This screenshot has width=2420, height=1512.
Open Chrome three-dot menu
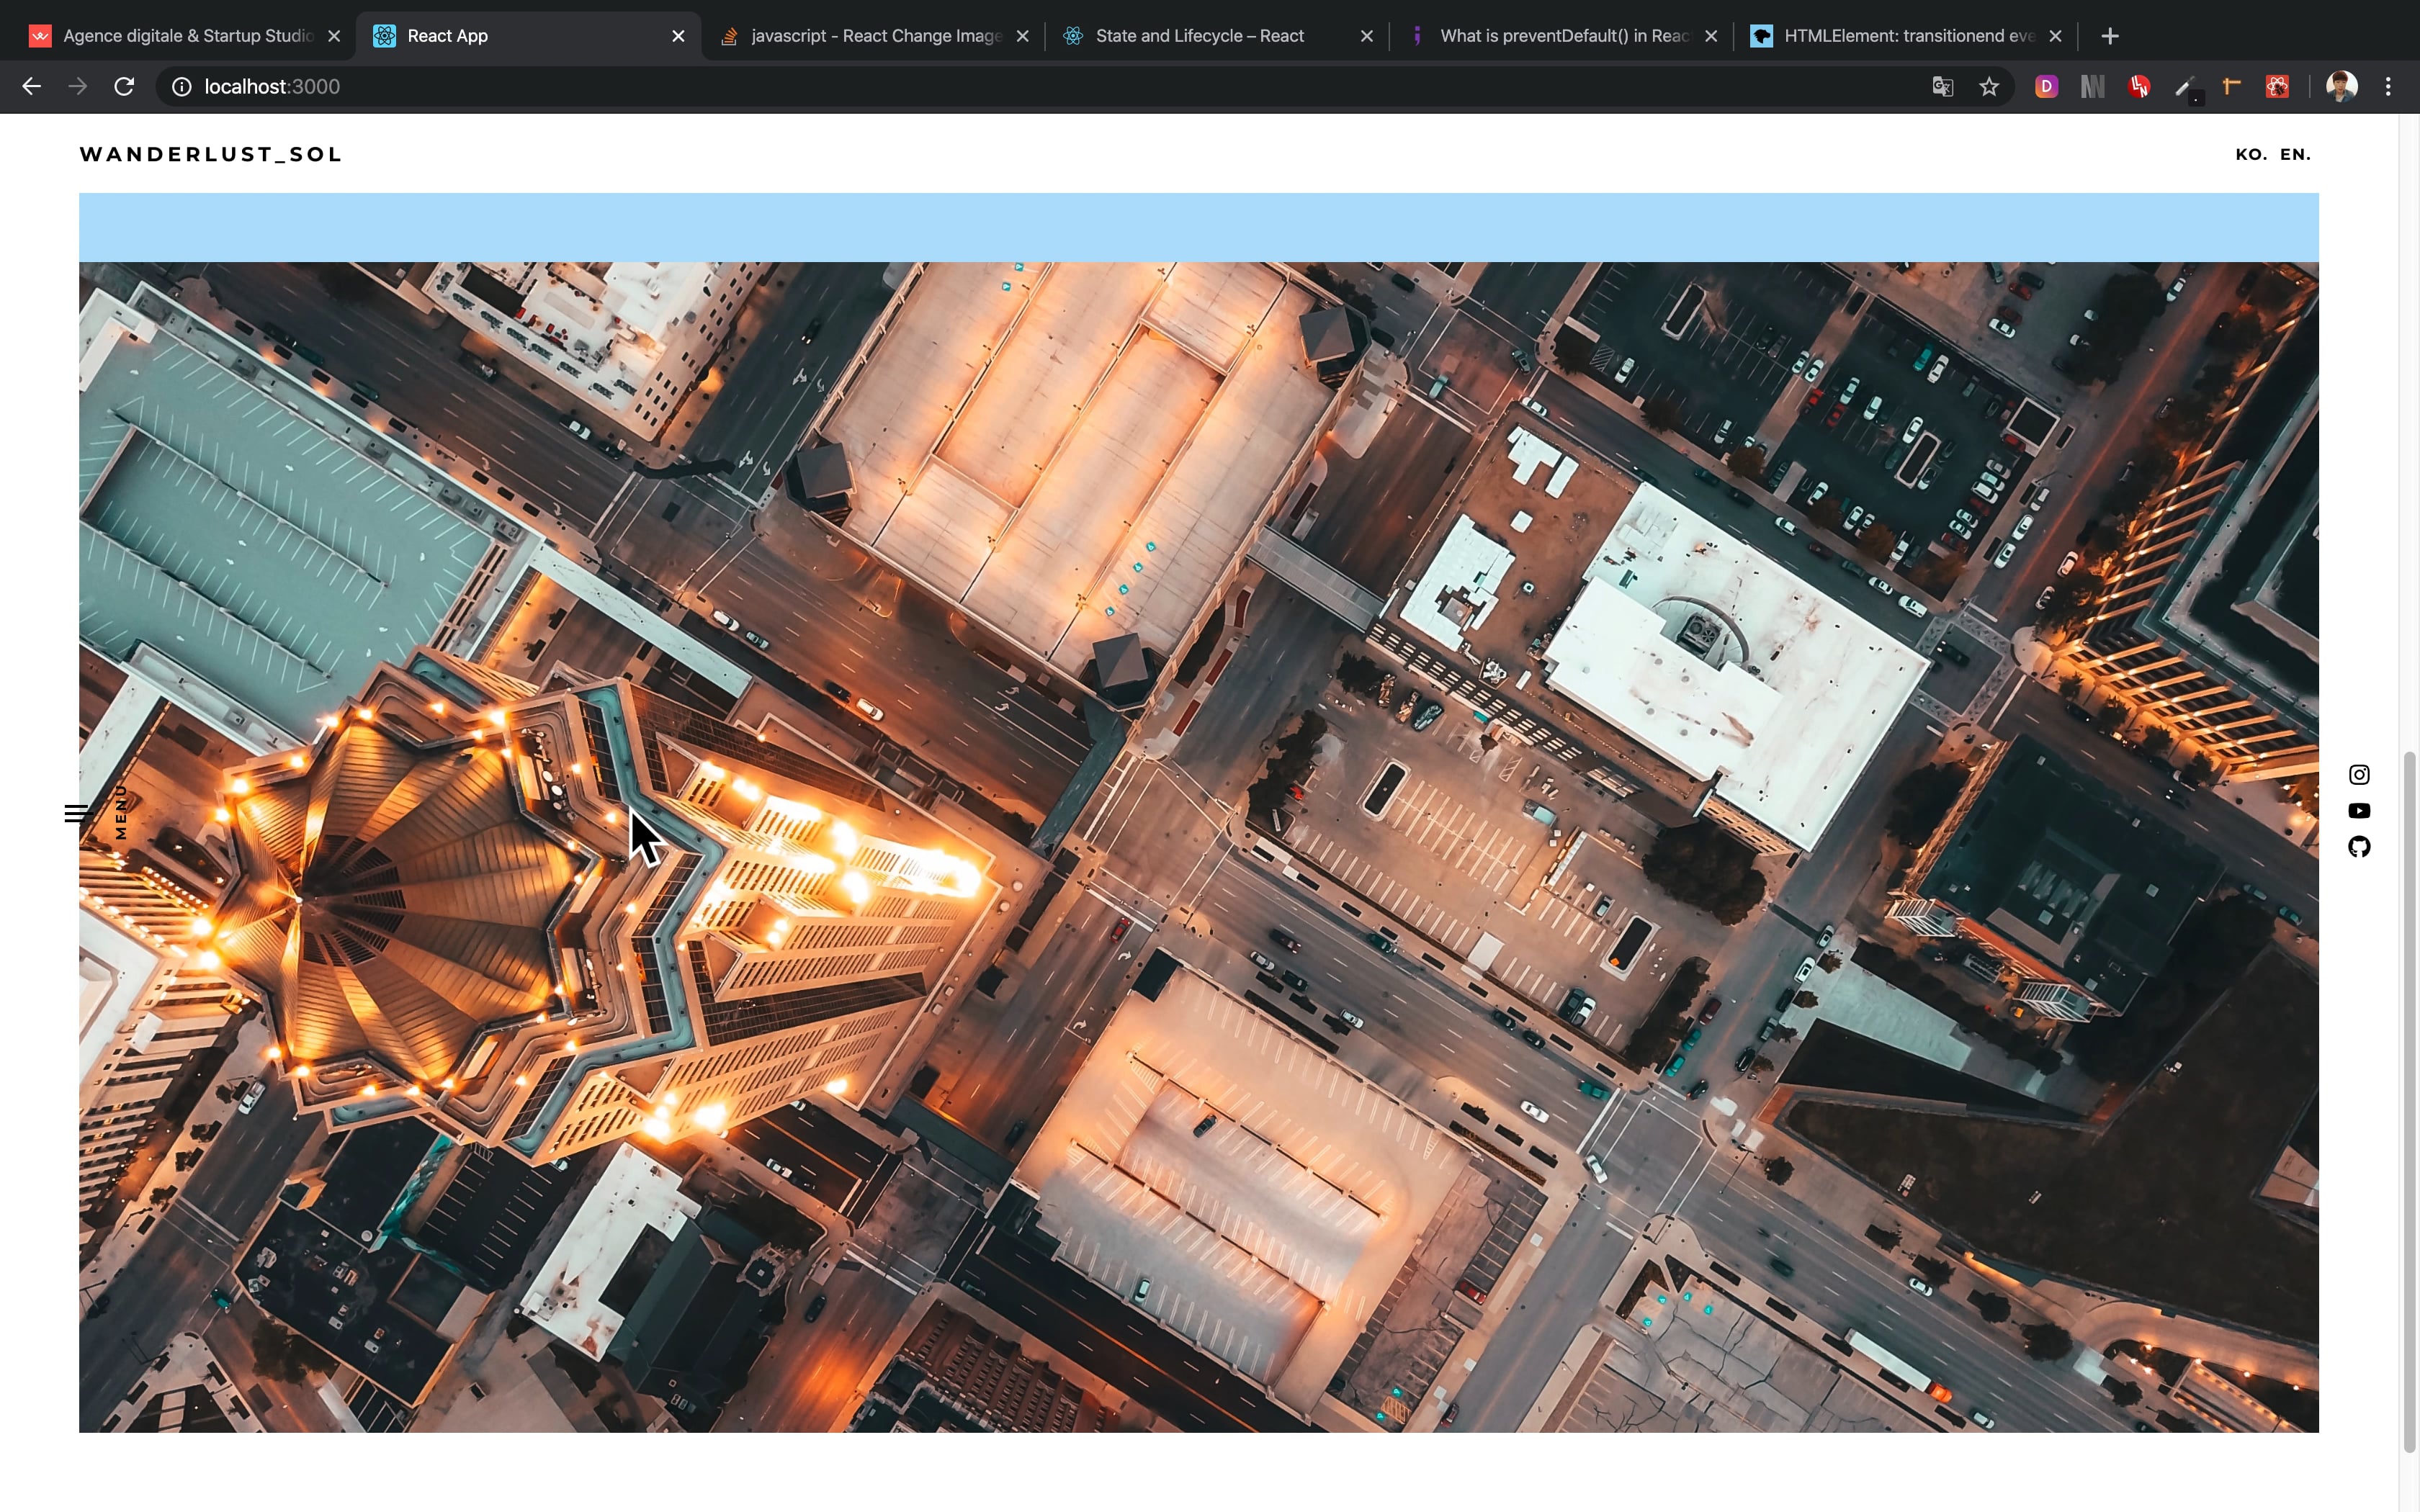click(x=2388, y=87)
